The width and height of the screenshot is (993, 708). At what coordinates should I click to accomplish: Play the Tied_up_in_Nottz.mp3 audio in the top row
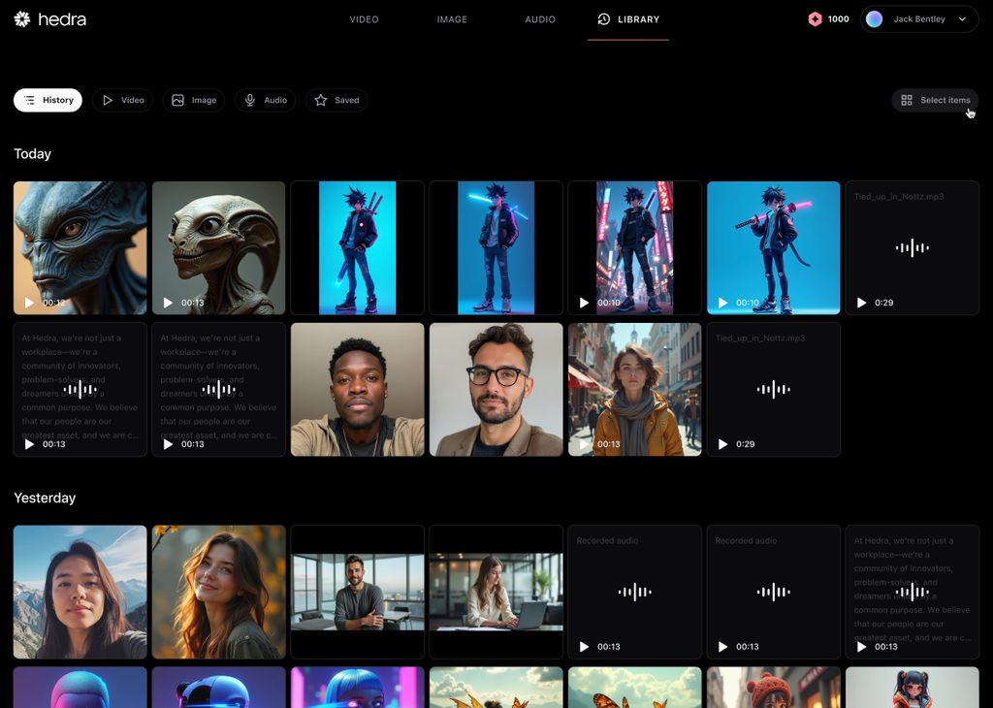(861, 303)
